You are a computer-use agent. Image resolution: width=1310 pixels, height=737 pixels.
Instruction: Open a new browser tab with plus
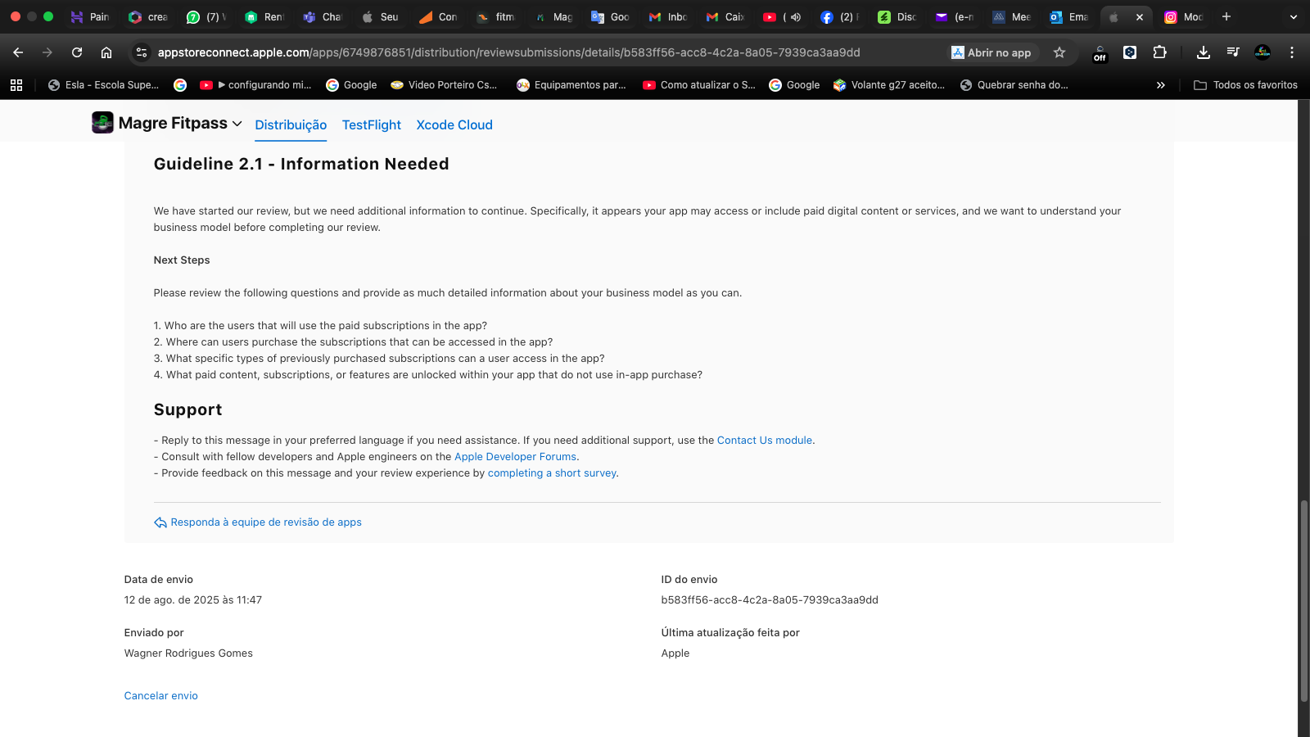[1226, 16]
